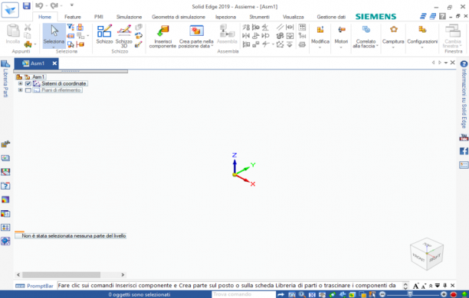Open the dropdown under Motori
The image size is (469, 298).
click(341, 47)
